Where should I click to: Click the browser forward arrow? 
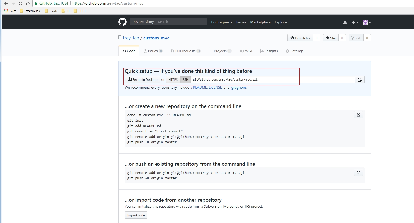coord(13,3)
